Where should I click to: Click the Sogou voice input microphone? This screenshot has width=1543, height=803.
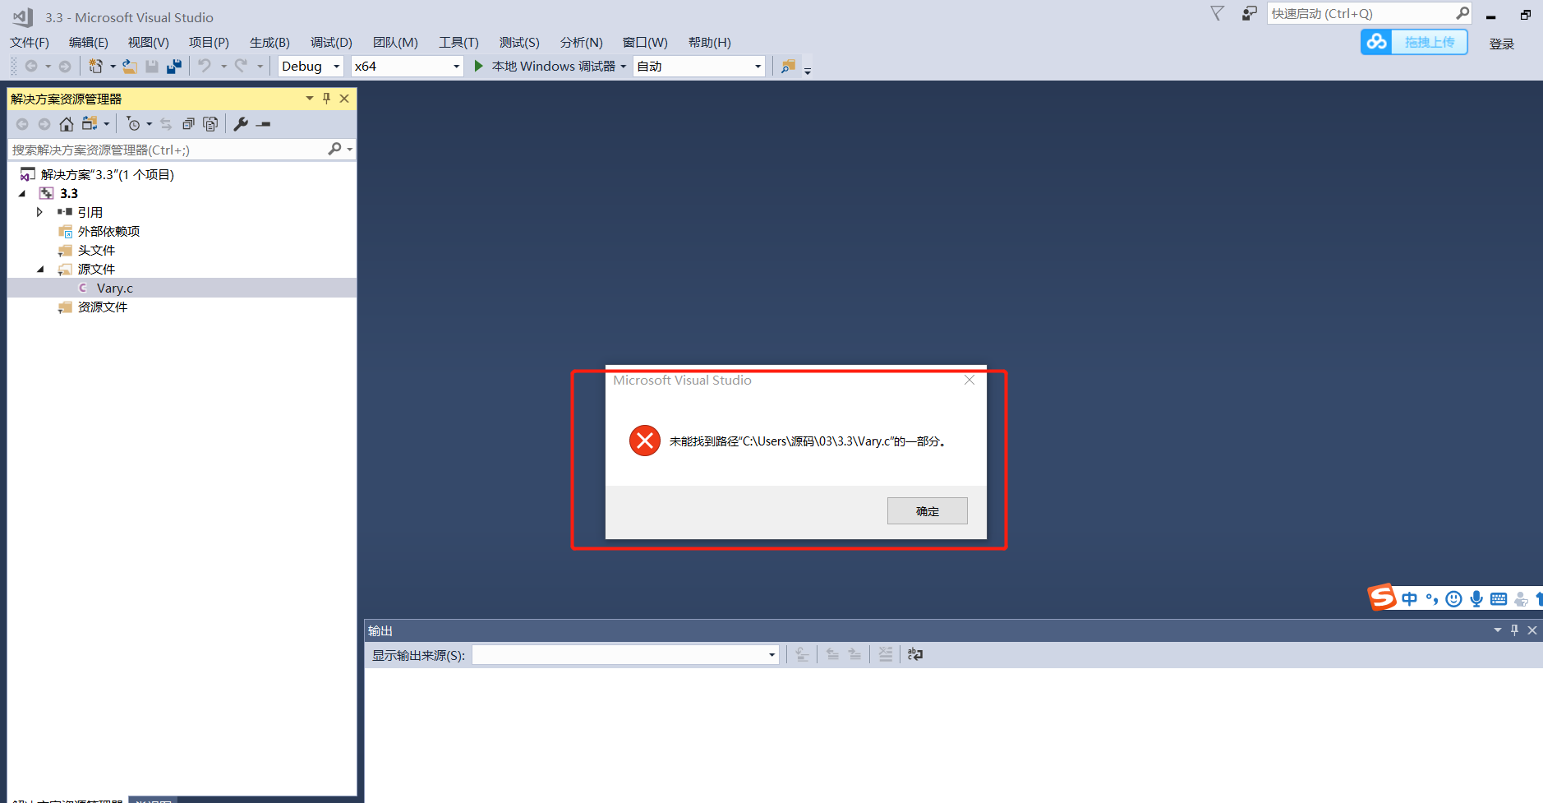point(1476,599)
